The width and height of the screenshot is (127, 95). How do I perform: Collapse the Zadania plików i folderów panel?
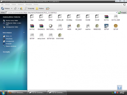[x=24, y=17]
